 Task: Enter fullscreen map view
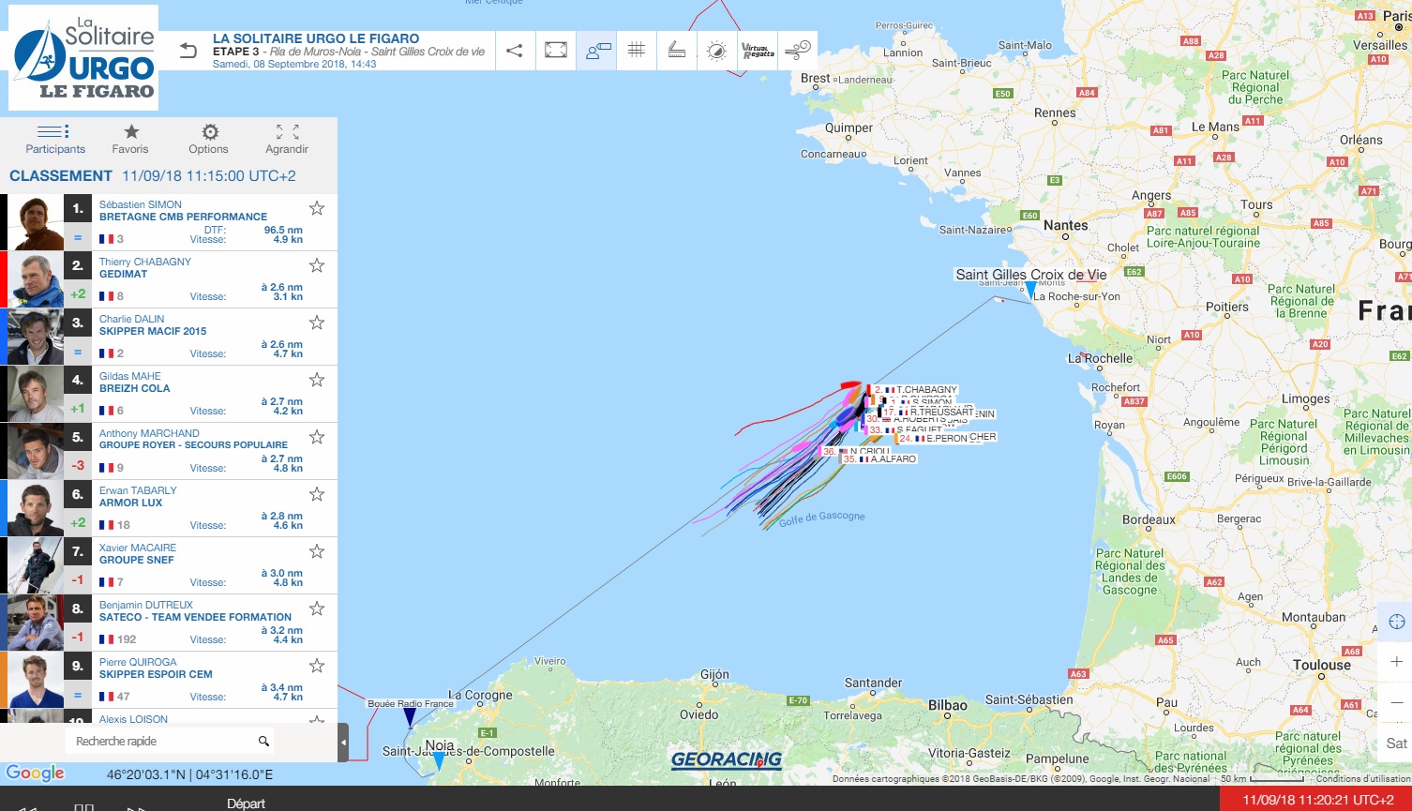point(556,51)
